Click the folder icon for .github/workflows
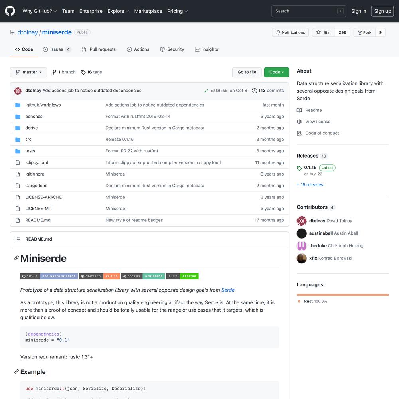Image resolution: width=399 pixels, height=399 pixels. (18, 105)
